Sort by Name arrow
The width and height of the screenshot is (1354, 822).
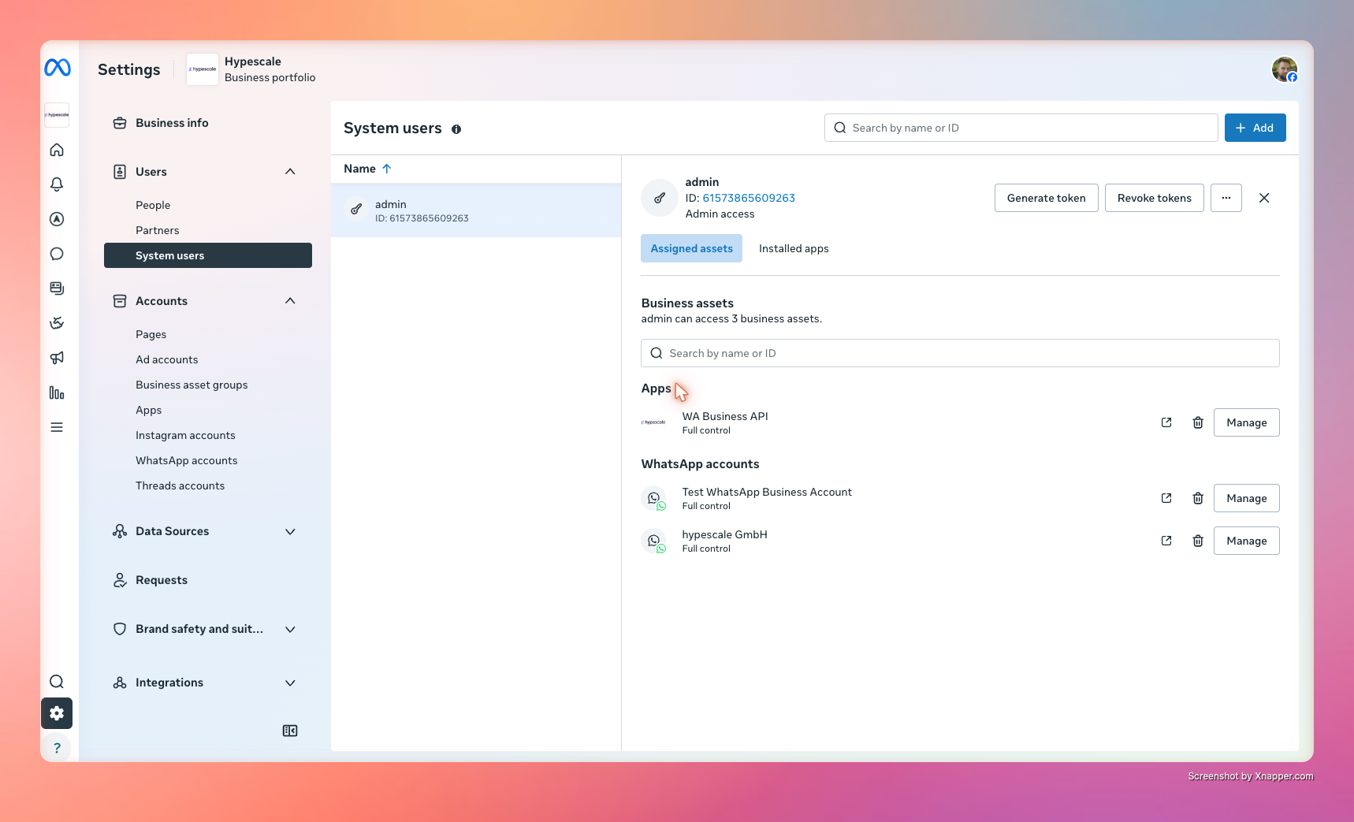pos(387,169)
